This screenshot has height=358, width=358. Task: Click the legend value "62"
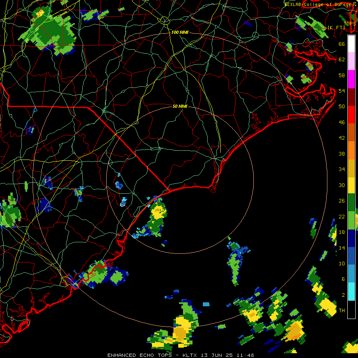(342, 60)
